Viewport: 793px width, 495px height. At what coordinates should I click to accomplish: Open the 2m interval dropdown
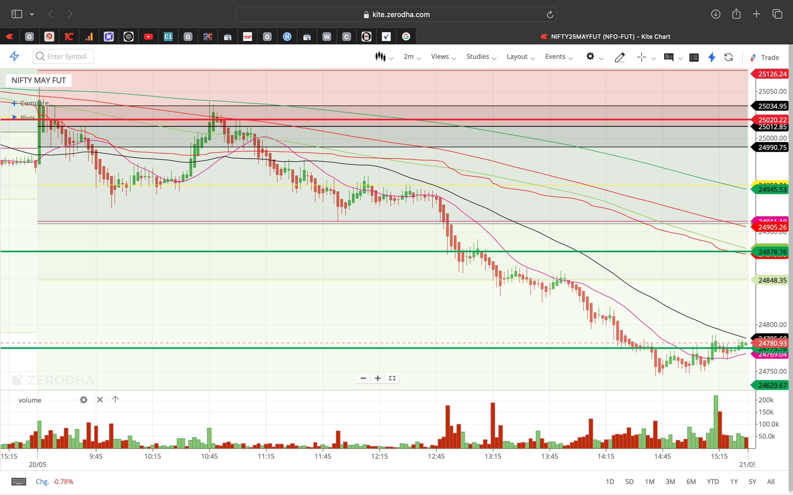tap(409, 56)
